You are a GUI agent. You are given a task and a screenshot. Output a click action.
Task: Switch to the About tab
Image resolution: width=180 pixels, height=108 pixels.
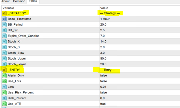5,1
